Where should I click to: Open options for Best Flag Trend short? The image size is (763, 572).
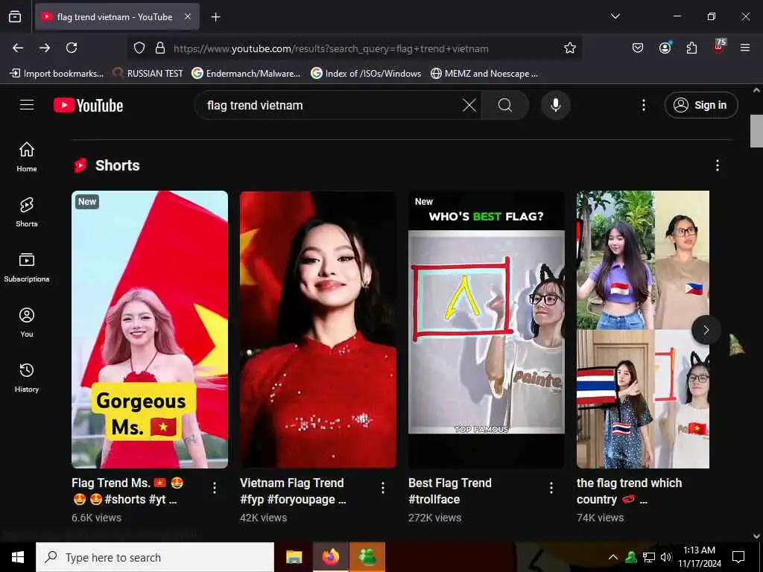(x=551, y=488)
